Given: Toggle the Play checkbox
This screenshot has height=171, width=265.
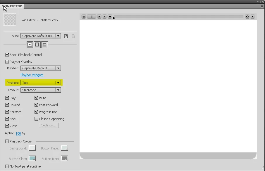Looking at the screenshot, I should (7, 98).
